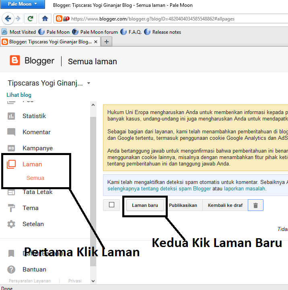Open a new tab with plus button
288x290 pixels.
click(x=107, y=42)
